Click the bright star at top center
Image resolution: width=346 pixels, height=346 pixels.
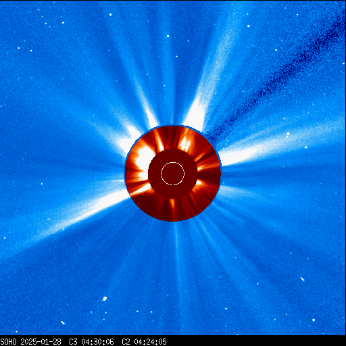coord(168,36)
